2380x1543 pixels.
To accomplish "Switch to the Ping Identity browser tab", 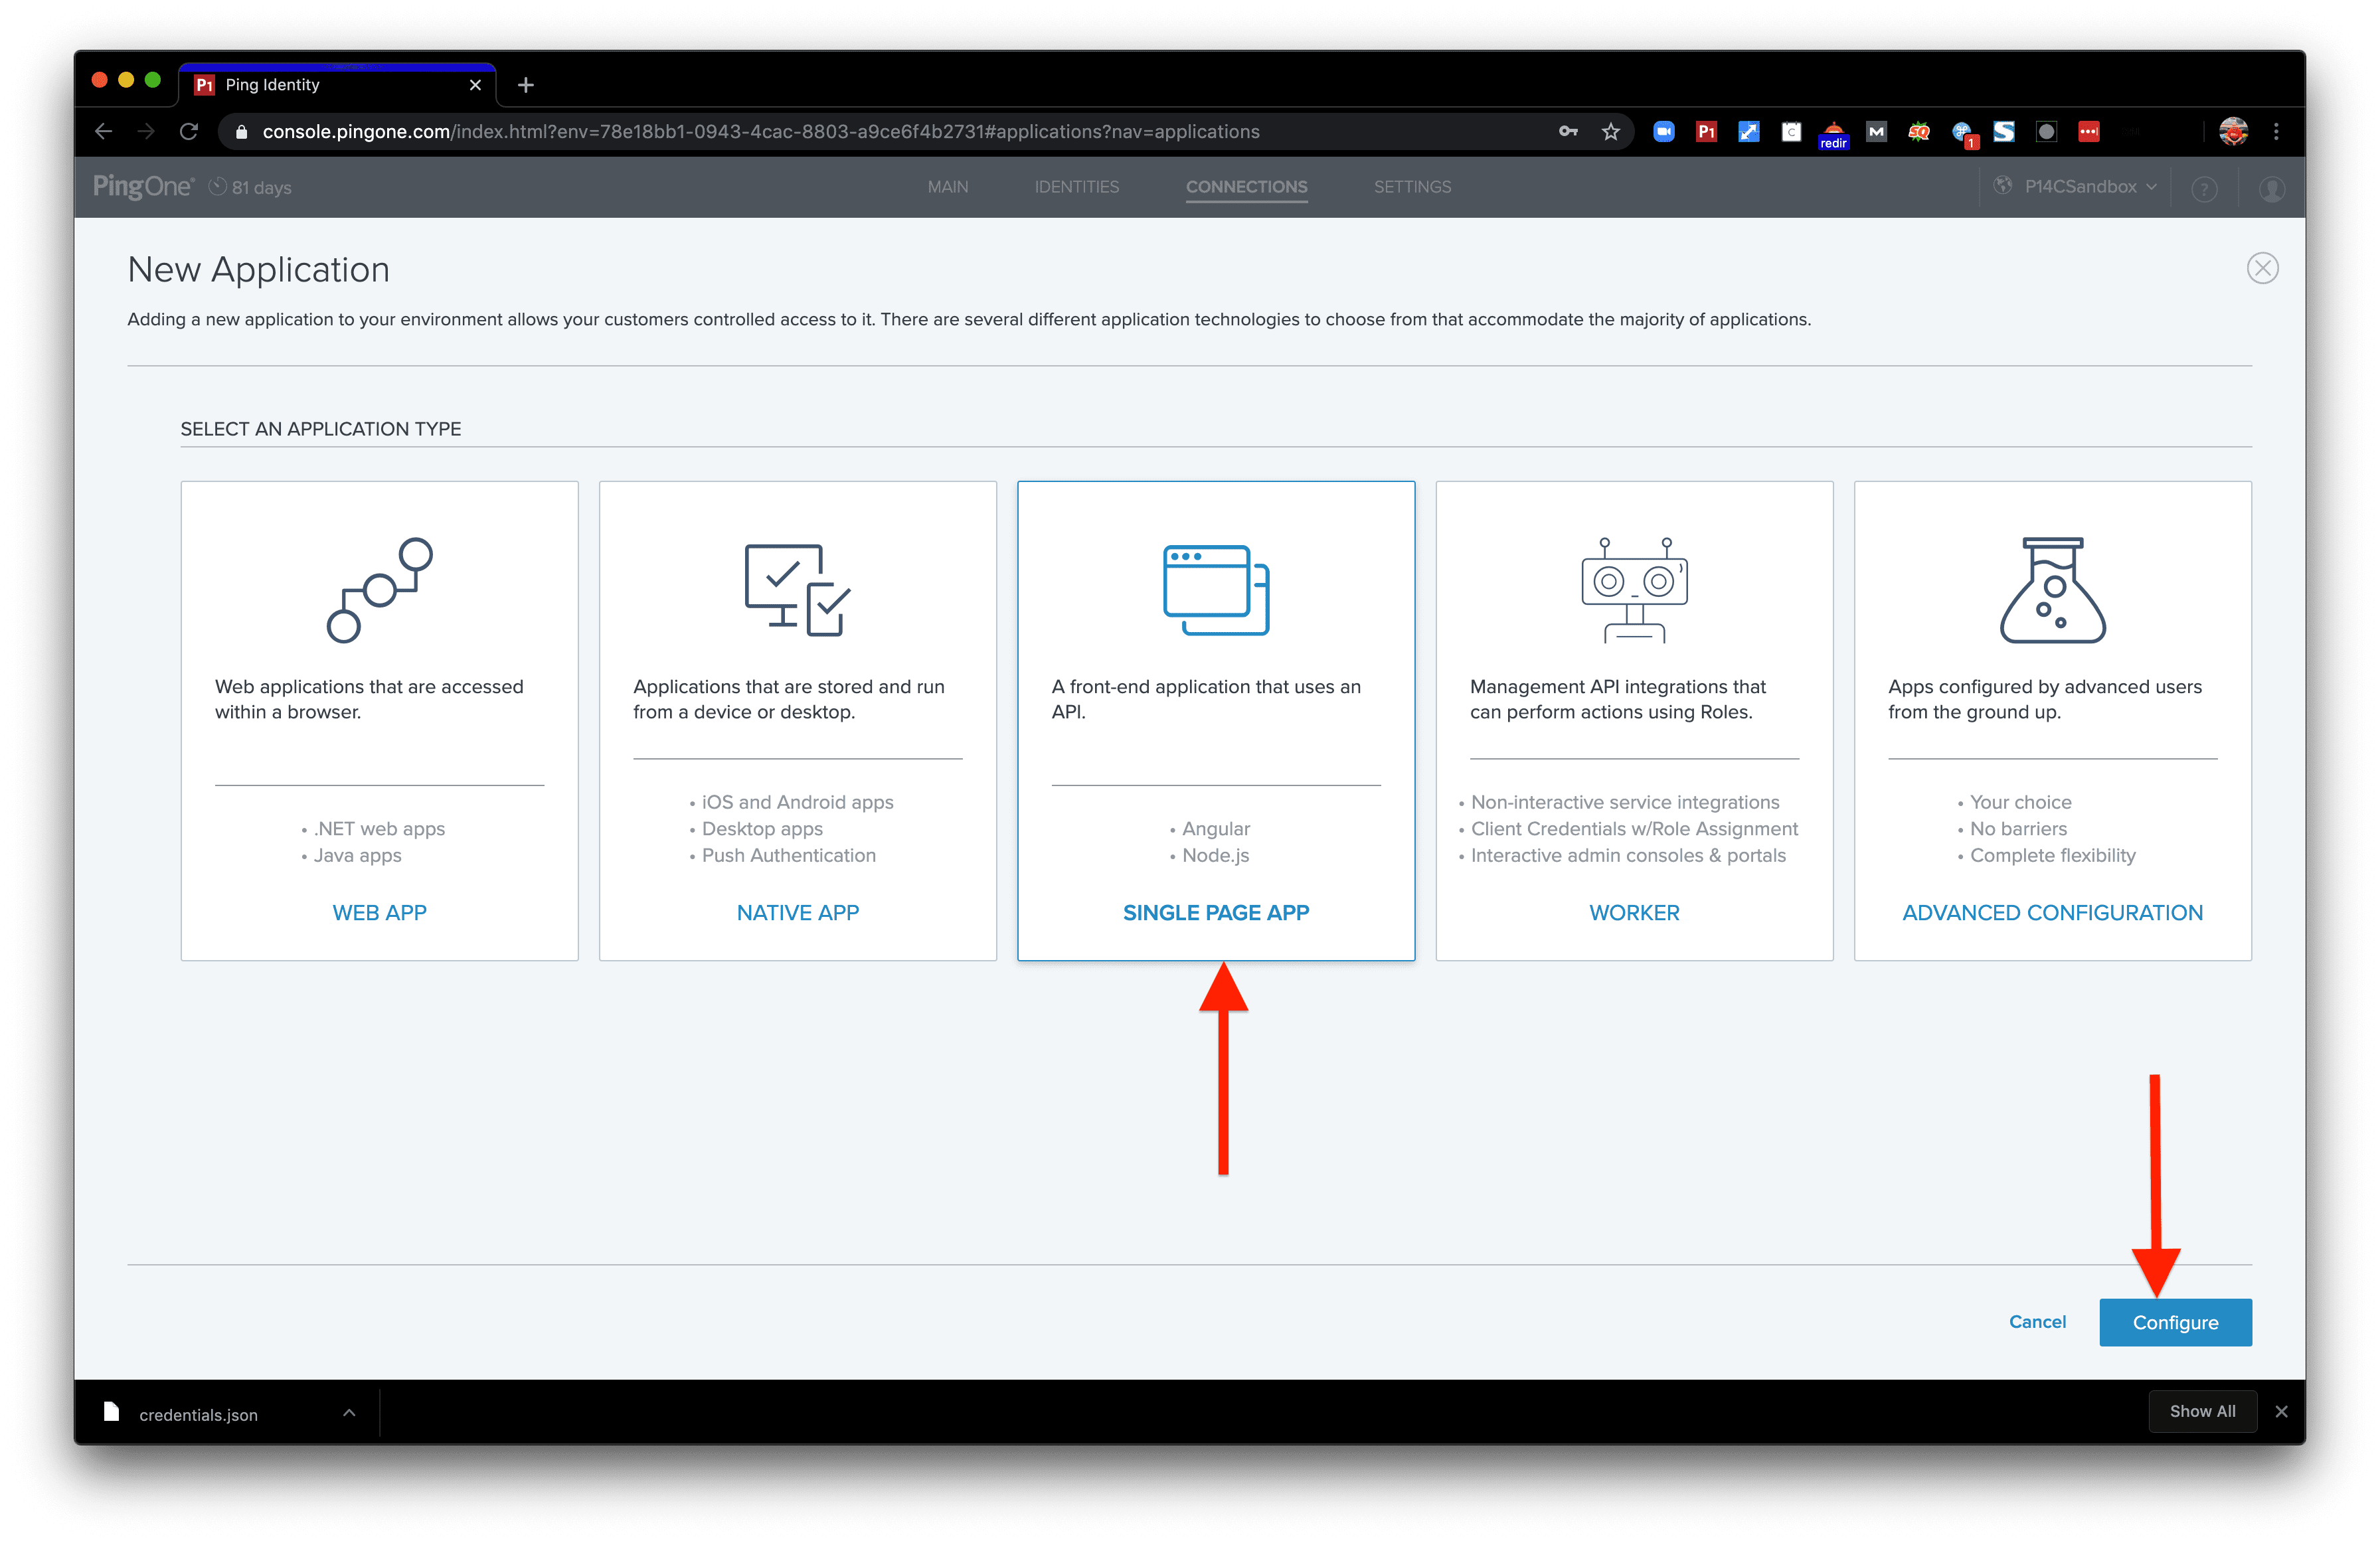I will pos(336,84).
